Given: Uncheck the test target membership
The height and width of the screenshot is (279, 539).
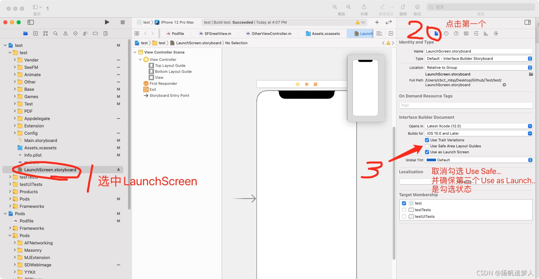Looking at the screenshot, I should click(x=404, y=203).
